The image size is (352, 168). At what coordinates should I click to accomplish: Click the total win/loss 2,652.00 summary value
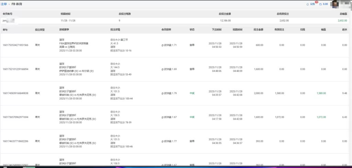342,21
